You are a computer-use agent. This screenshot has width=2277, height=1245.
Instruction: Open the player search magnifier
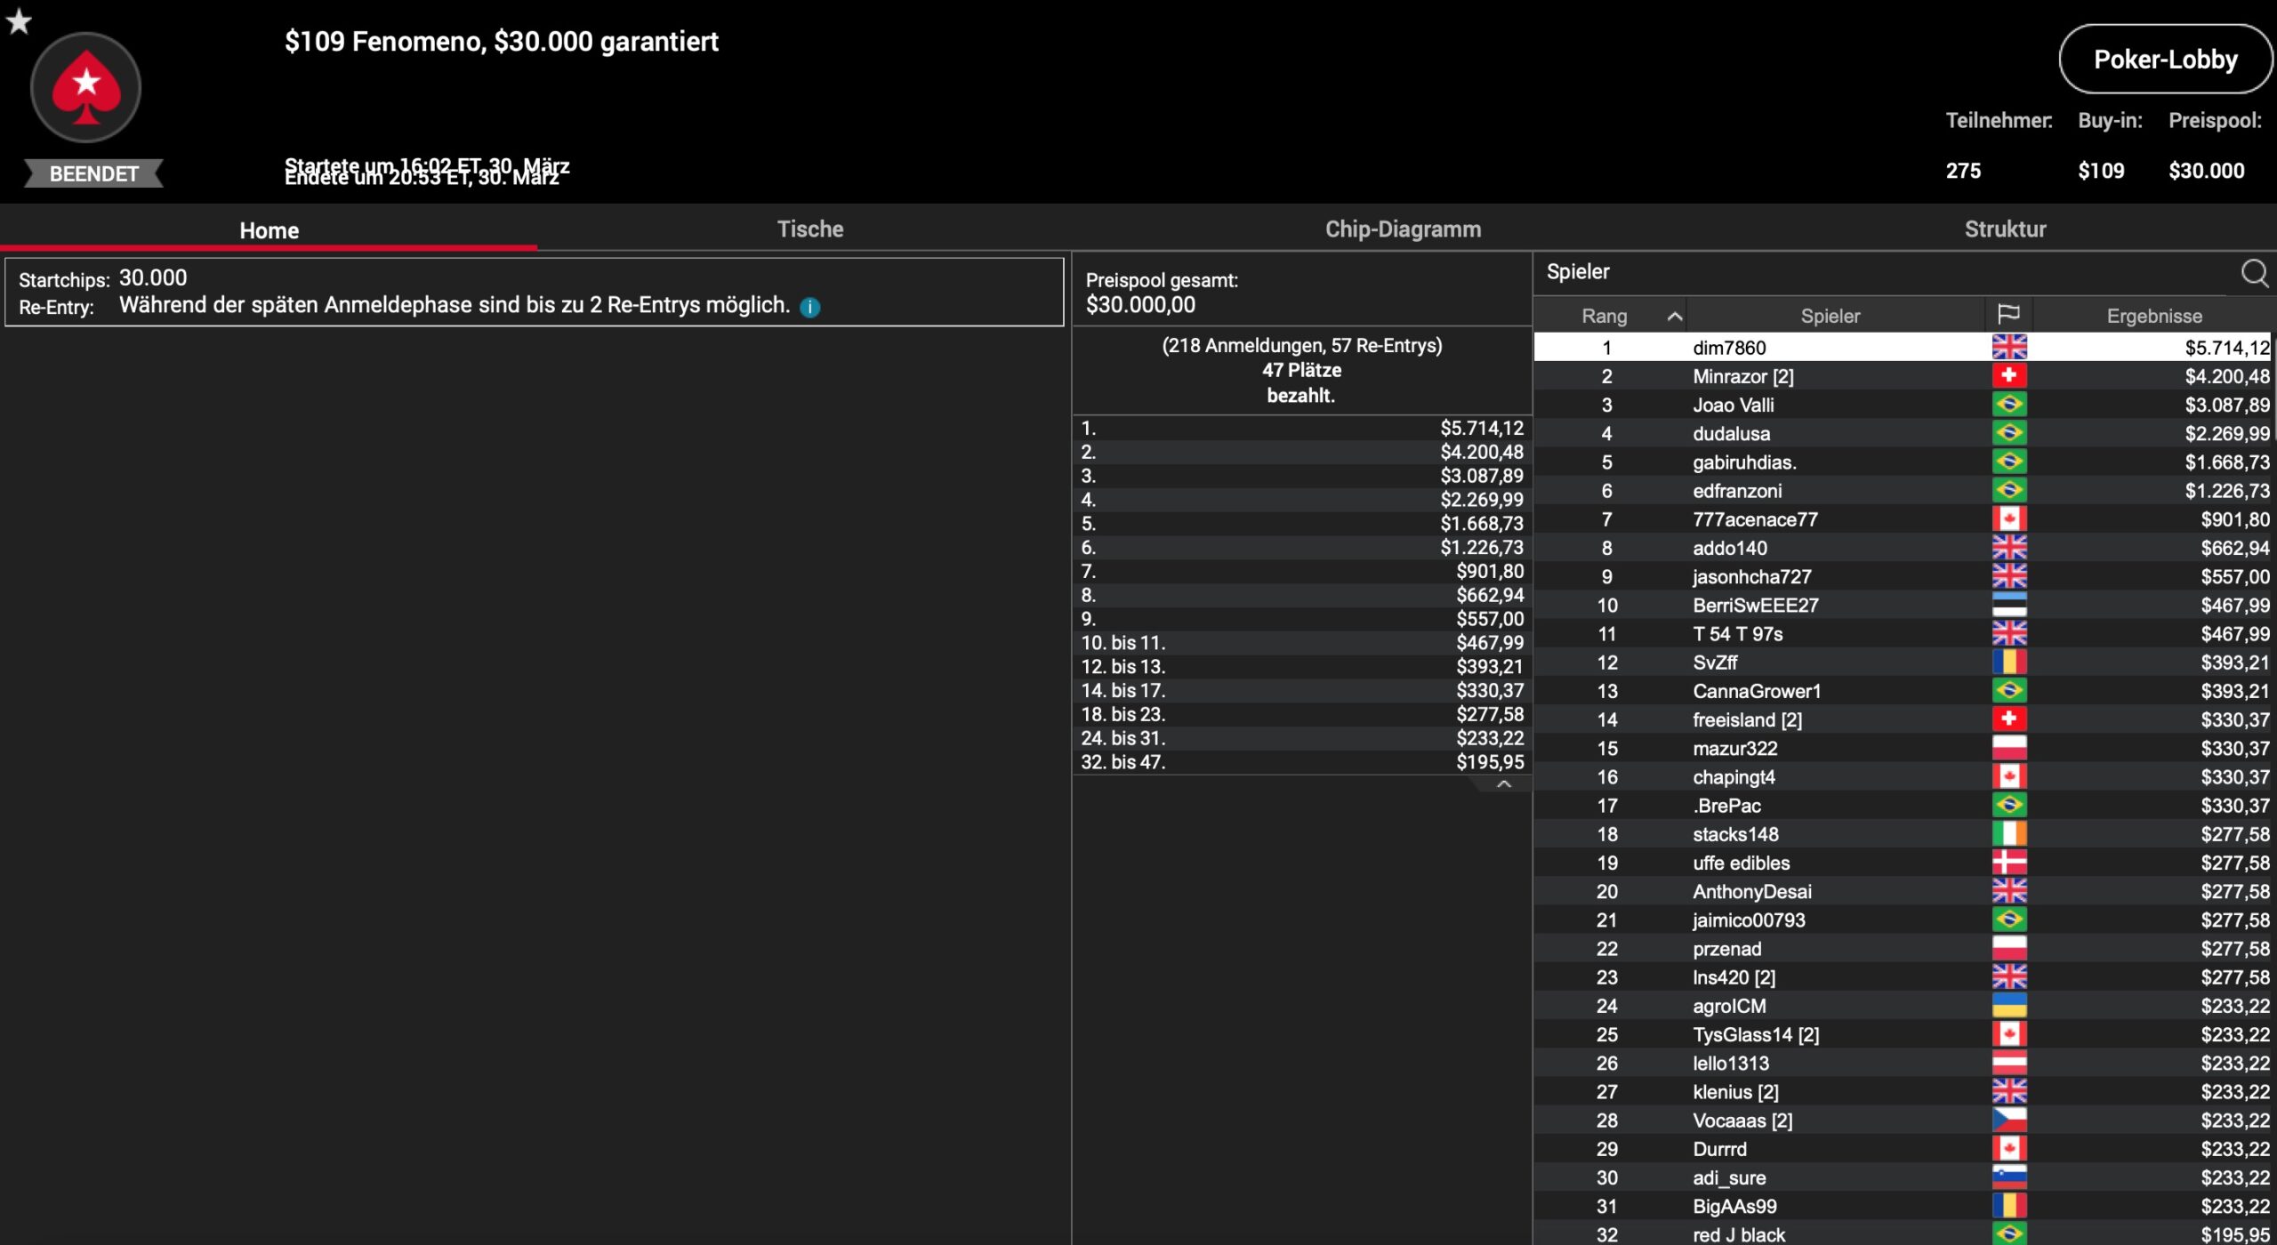click(x=2254, y=273)
